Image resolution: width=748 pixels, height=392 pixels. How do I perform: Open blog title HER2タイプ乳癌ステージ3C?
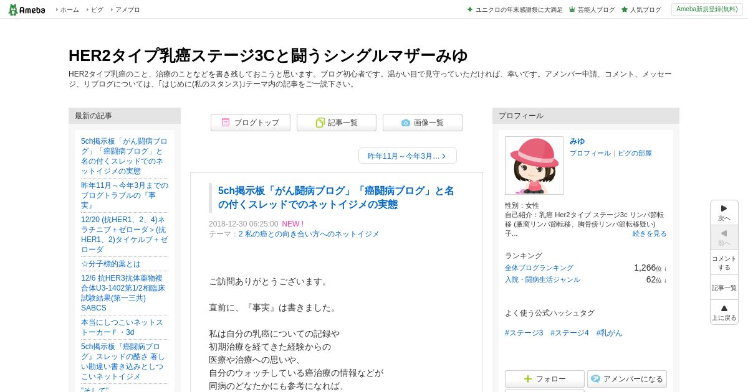[268, 55]
